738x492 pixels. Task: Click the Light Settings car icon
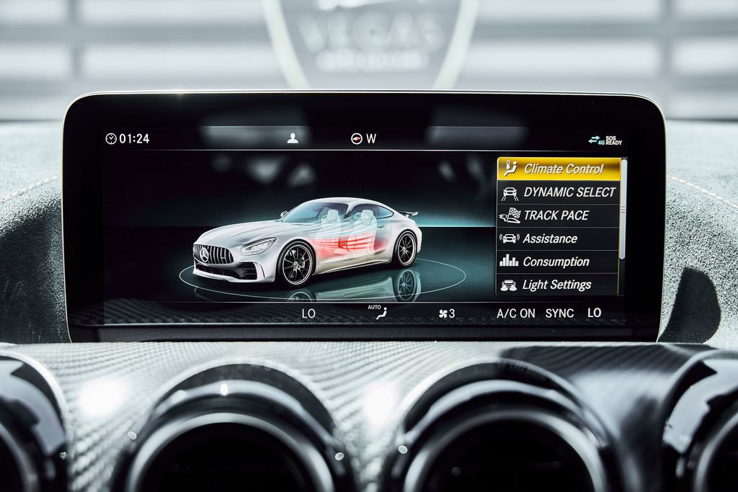tap(508, 285)
